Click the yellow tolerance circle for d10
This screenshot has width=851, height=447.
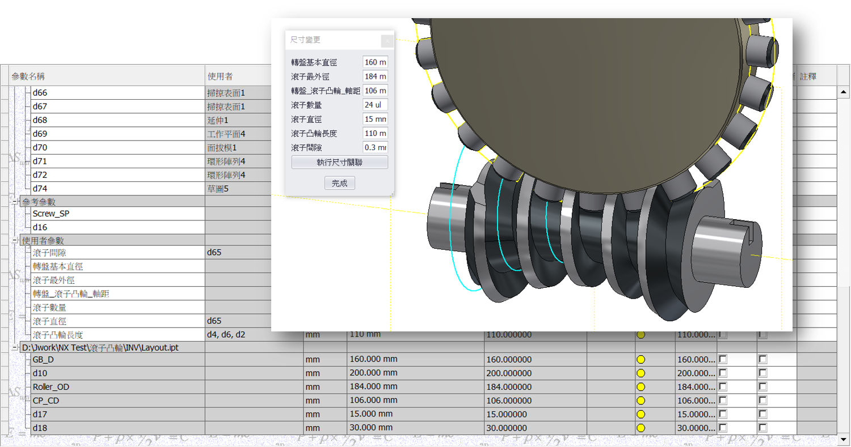coord(641,373)
